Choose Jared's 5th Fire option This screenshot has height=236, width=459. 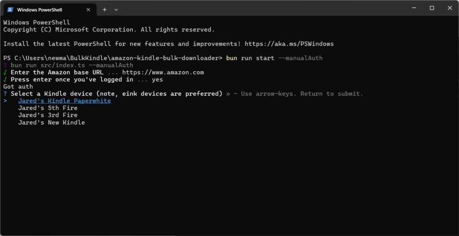[x=48, y=108]
